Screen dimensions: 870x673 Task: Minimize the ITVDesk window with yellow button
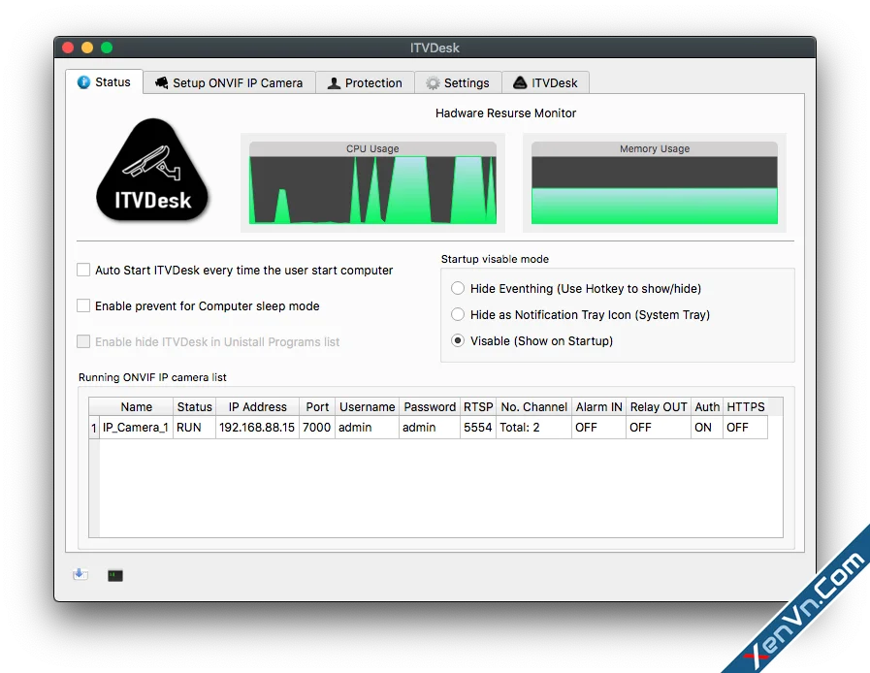point(87,48)
